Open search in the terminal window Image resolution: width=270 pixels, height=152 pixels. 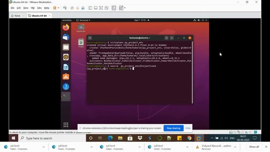(x=166, y=38)
